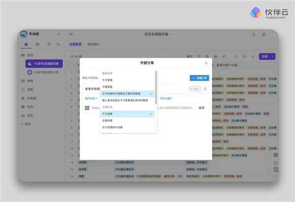
Task: Toggle the 关闭 share switch
Action: 194,89
